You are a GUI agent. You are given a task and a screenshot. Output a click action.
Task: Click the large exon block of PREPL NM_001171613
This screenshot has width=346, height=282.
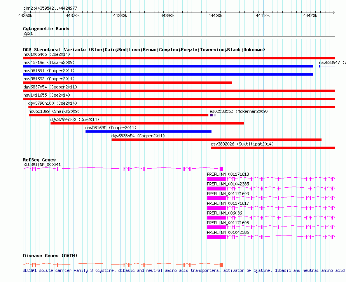point(217,179)
